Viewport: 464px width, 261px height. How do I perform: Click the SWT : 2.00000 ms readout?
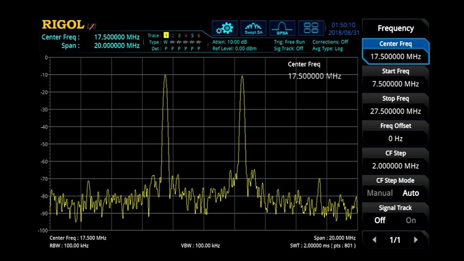click(323, 246)
